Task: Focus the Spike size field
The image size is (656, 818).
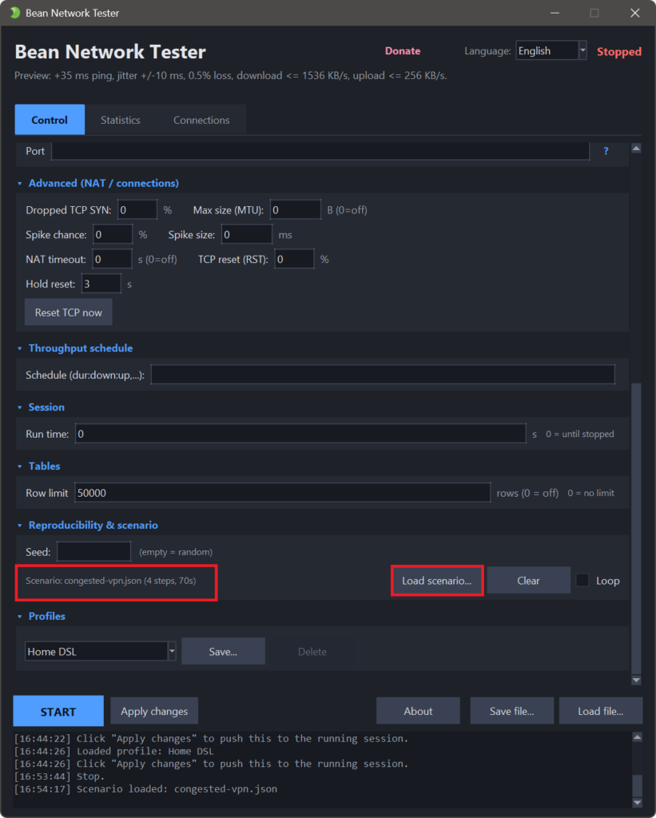Action: [x=247, y=234]
